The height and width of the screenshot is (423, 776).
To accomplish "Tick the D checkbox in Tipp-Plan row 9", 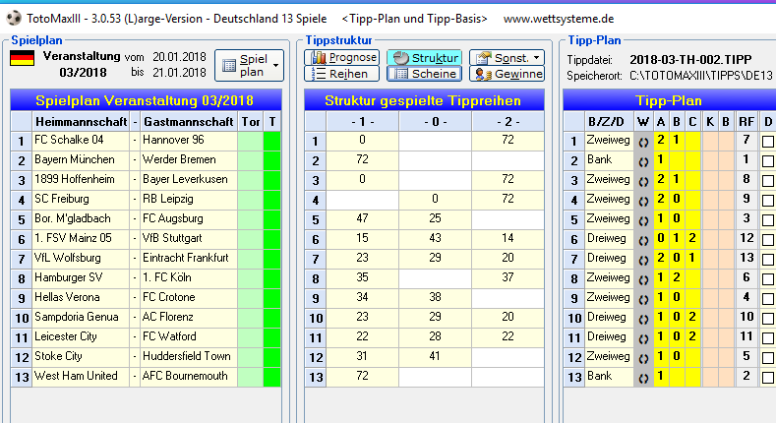I will click(767, 299).
